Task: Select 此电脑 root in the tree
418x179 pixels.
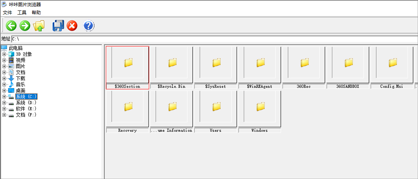Action: point(16,48)
